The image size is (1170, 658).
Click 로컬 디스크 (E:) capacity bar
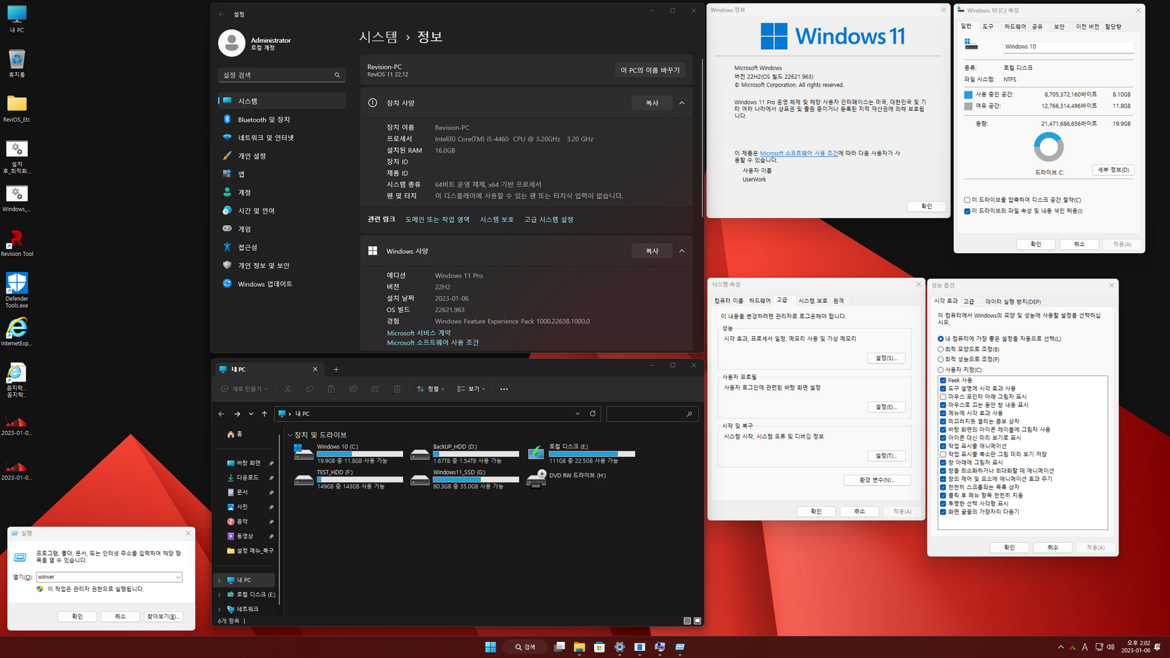tap(592, 454)
